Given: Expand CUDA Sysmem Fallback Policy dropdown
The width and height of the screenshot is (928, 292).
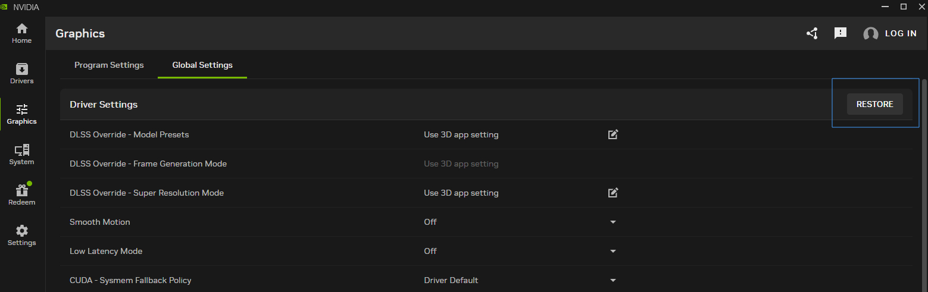Looking at the screenshot, I should click(613, 280).
